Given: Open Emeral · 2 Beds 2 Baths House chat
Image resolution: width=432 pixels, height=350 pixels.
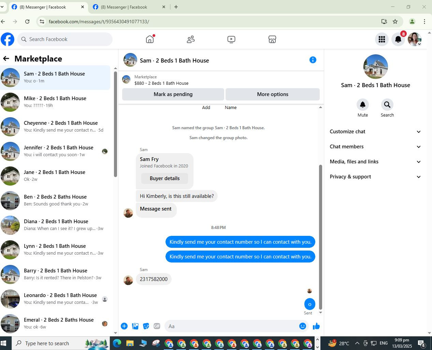Looking at the screenshot, I should point(55,323).
